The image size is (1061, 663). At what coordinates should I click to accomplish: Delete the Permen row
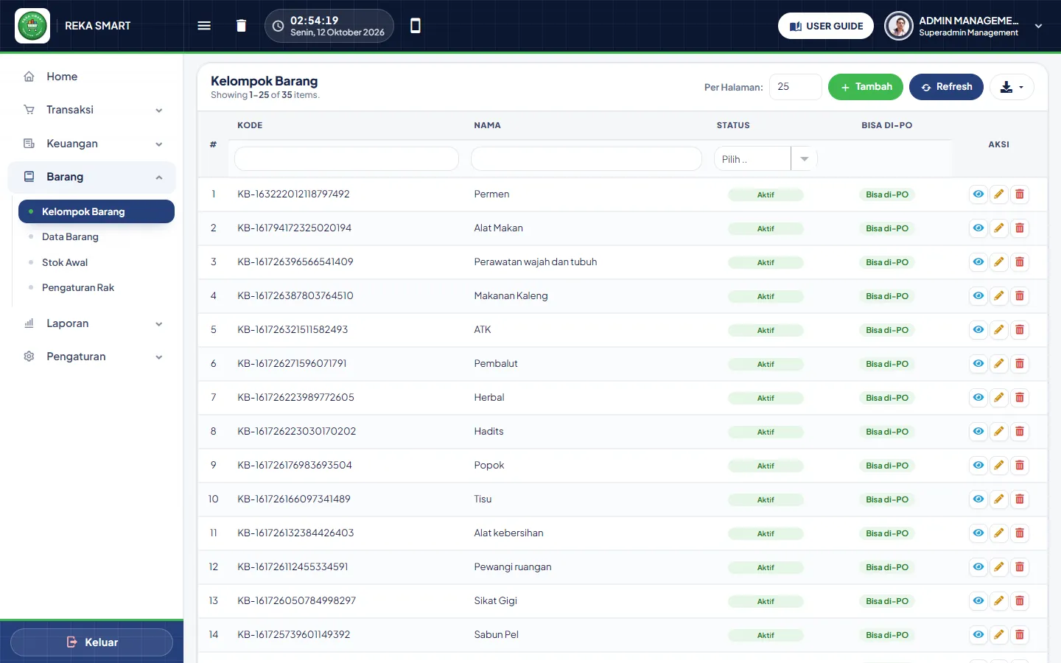tap(1020, 194)
